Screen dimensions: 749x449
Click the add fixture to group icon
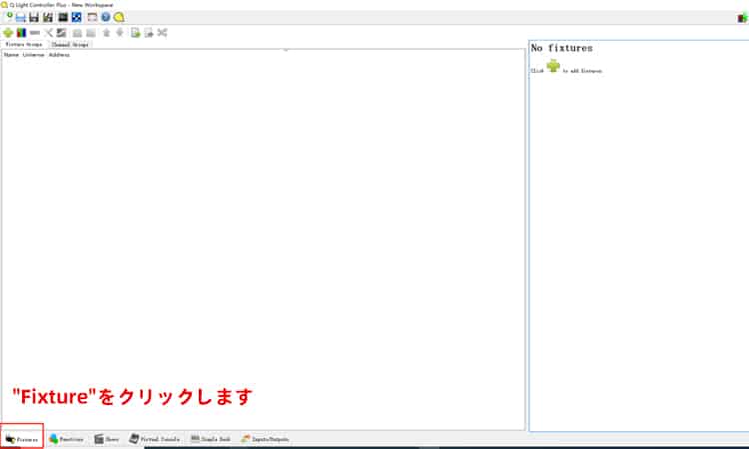tap(77, 33)
